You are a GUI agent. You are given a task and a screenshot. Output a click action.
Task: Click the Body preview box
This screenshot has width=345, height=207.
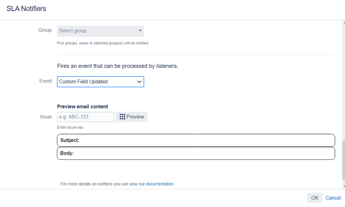click(196, 153)
